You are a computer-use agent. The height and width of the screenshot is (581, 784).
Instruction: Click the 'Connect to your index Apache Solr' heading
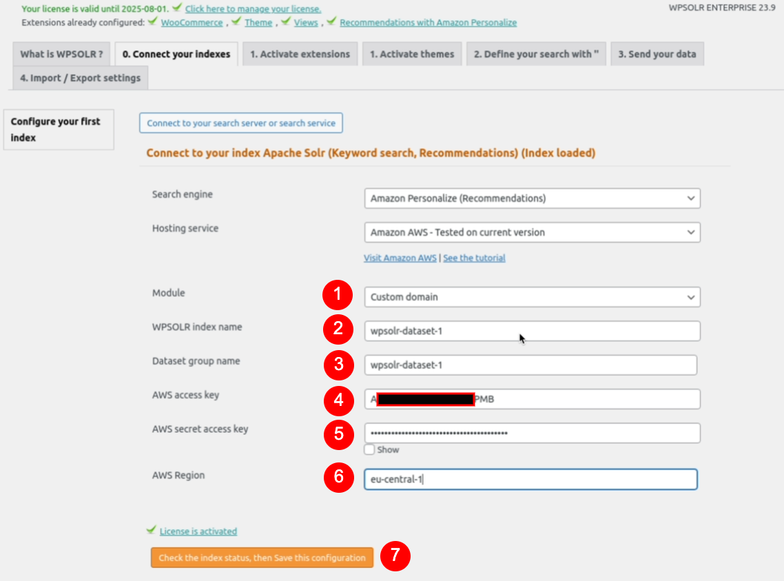point(371,153)
